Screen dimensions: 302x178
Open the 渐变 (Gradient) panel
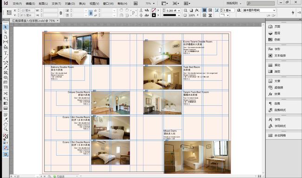pos(274,71)
